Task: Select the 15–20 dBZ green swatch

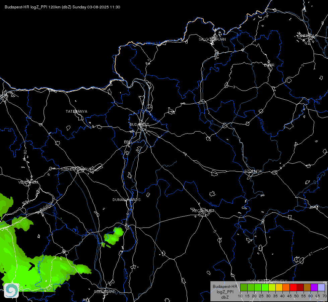Action: (x=251, y=288)
